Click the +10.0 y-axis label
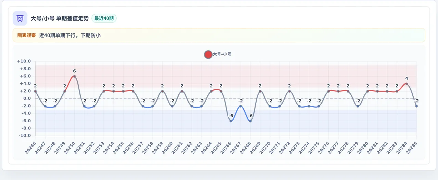438x180 pixels. pos(24,61)
